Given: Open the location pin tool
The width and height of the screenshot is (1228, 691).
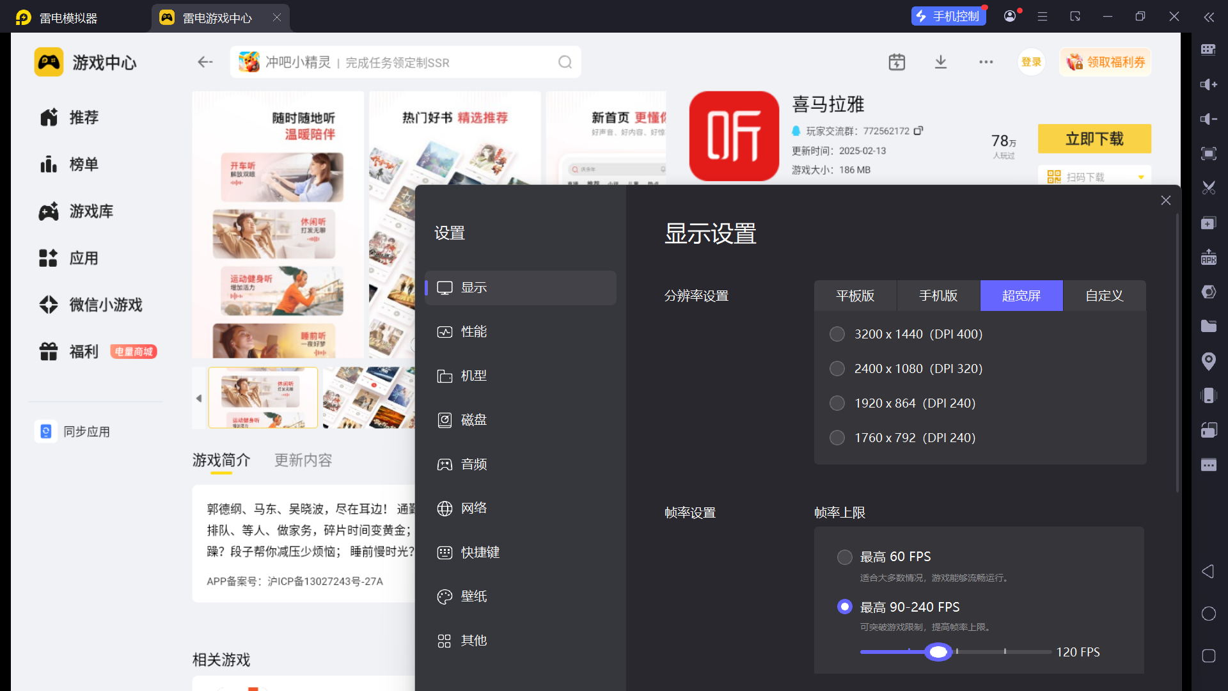Looking at the screenshot, I should click(x=1208, y=361).
